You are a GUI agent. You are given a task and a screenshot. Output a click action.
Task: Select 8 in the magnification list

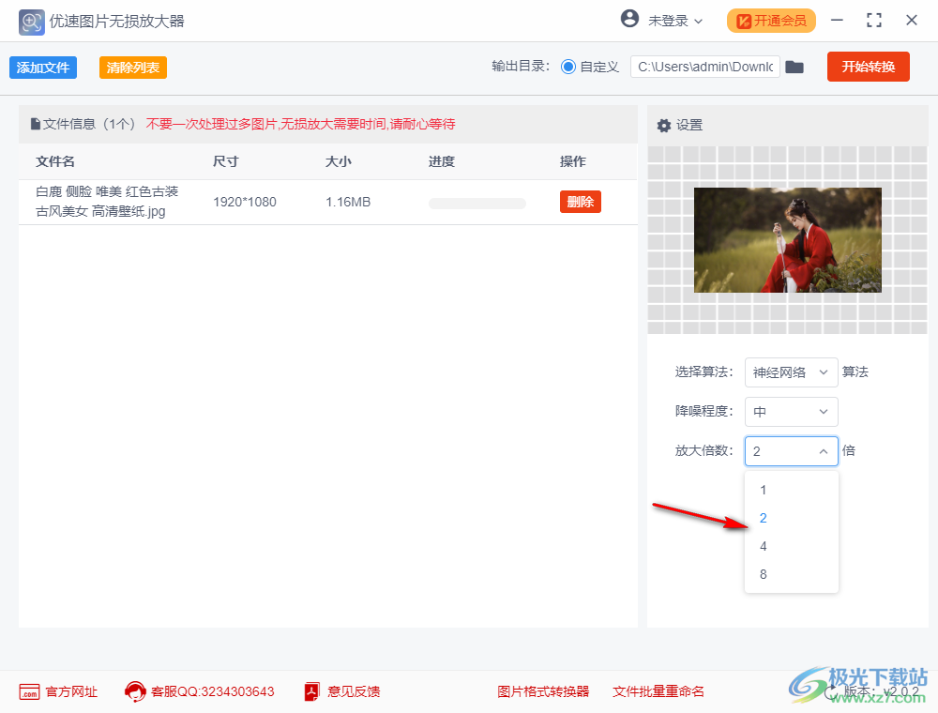[763, 574]
